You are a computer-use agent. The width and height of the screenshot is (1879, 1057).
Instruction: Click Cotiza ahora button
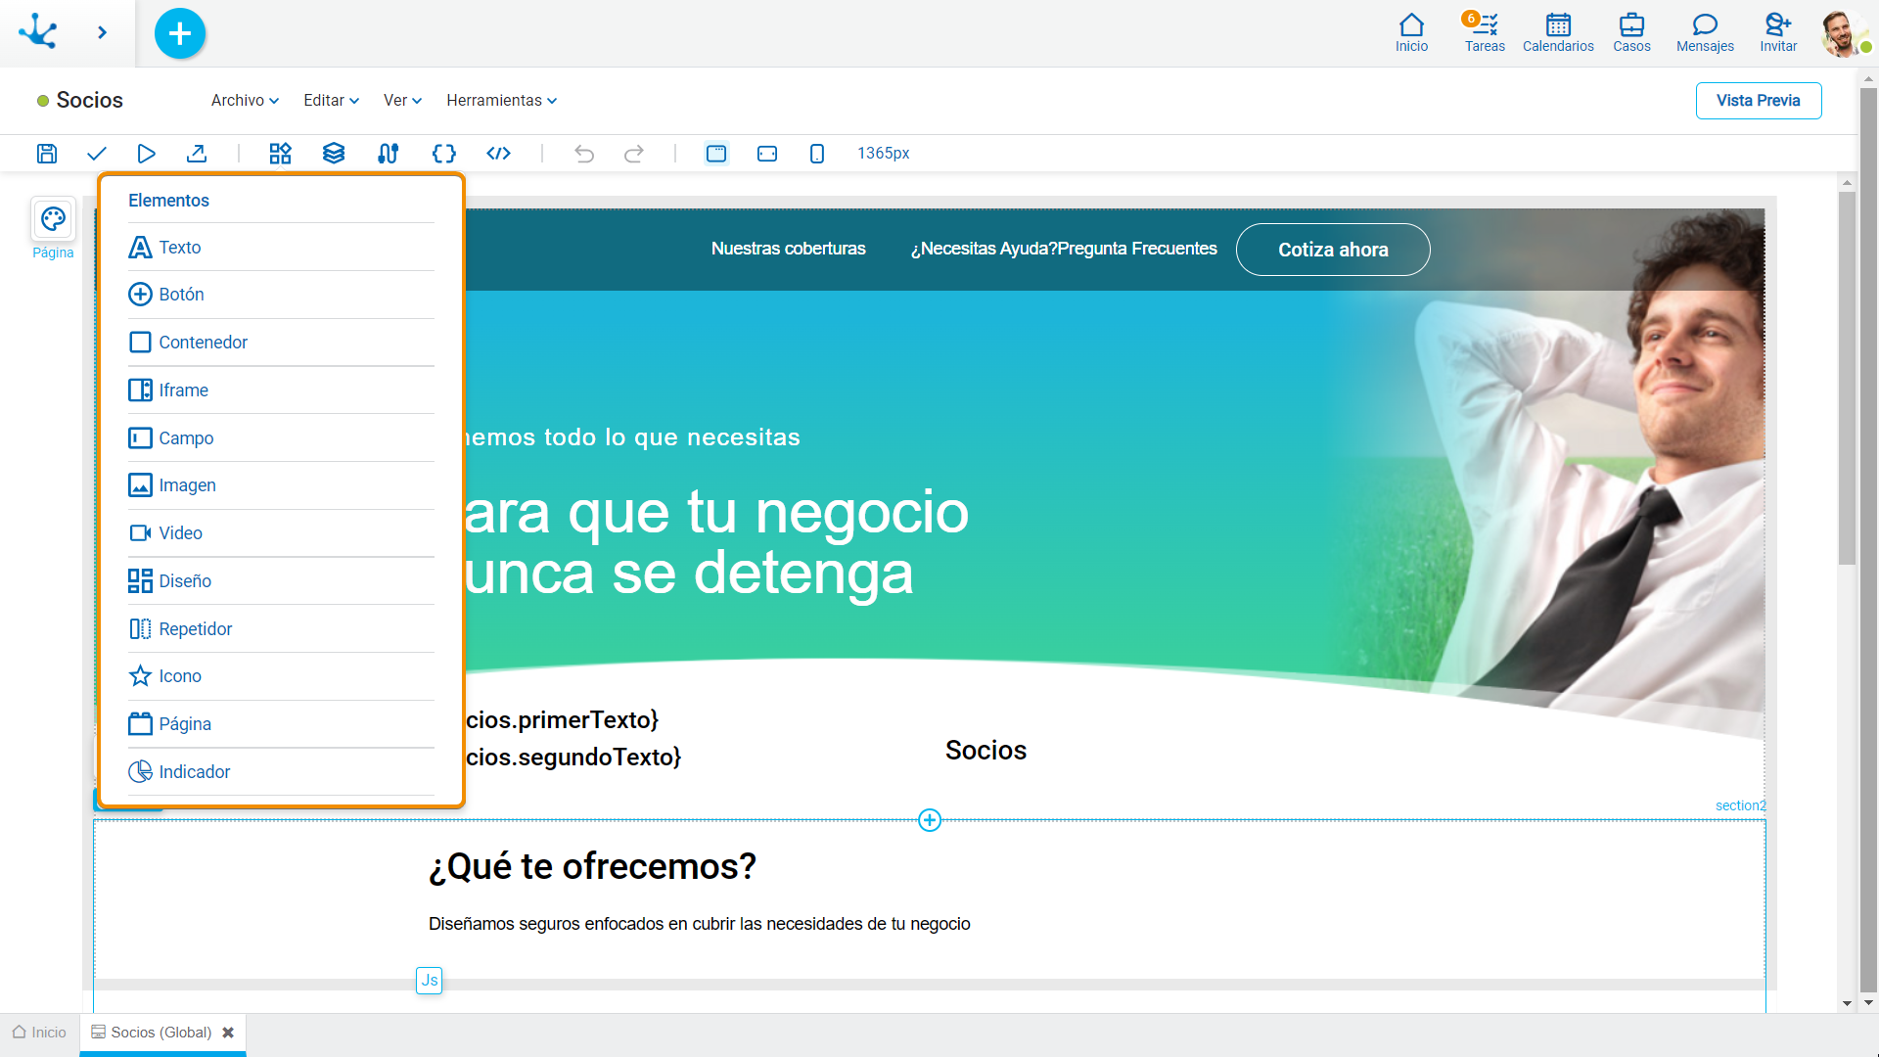[1333, 250]
